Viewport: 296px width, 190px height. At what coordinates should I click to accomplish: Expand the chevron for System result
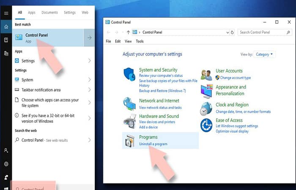coord(90,80)
